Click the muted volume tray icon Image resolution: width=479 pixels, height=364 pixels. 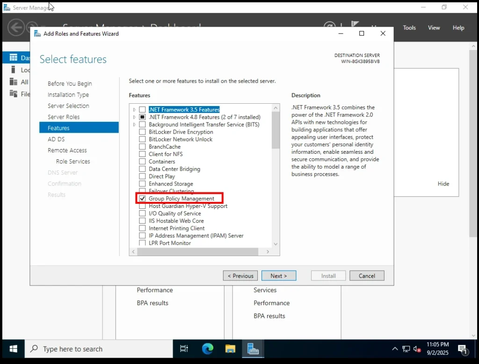pyautogui.click(x=417, y=349)
